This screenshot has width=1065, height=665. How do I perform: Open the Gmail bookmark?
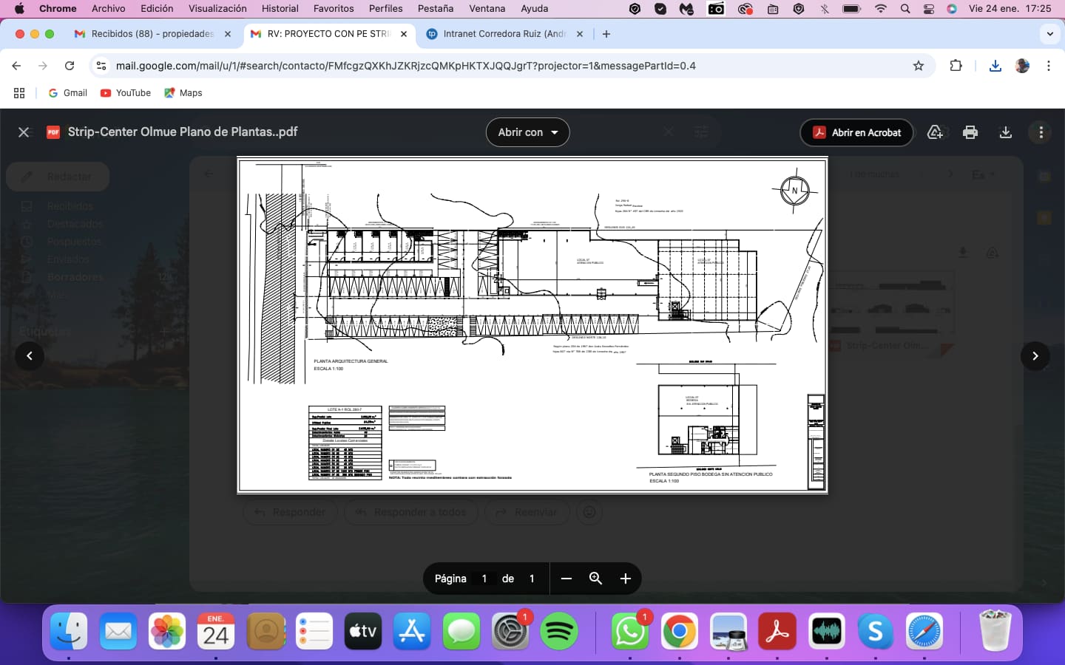click(x=68, y=93)
